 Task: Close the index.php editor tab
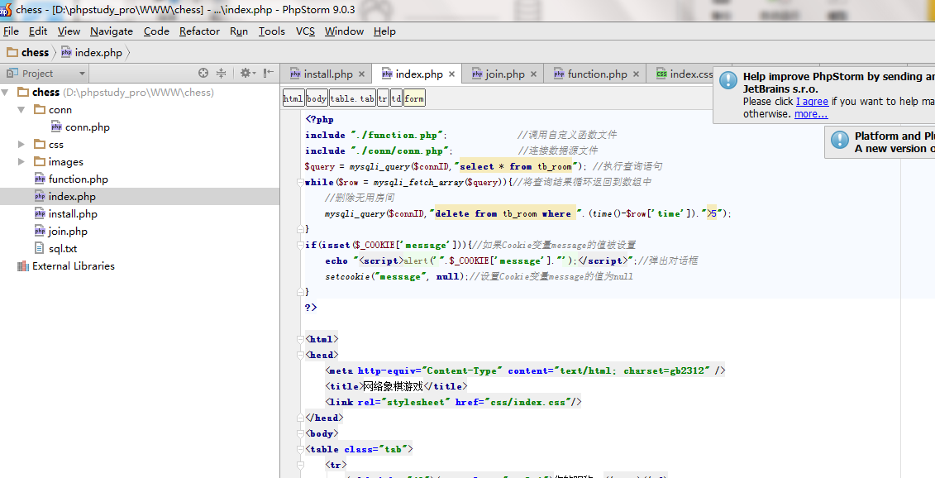tap(451, 74)
